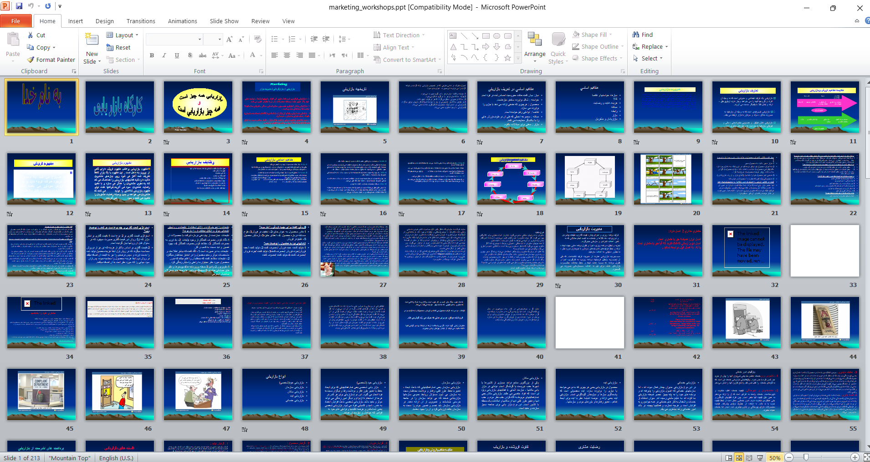Screen dimensions: 870x462
Task: Toggle Justify text alignment
Action: pos(312,55)
